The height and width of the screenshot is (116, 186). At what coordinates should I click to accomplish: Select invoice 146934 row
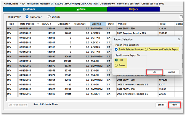pyautogui.click(x=95, y=29)
